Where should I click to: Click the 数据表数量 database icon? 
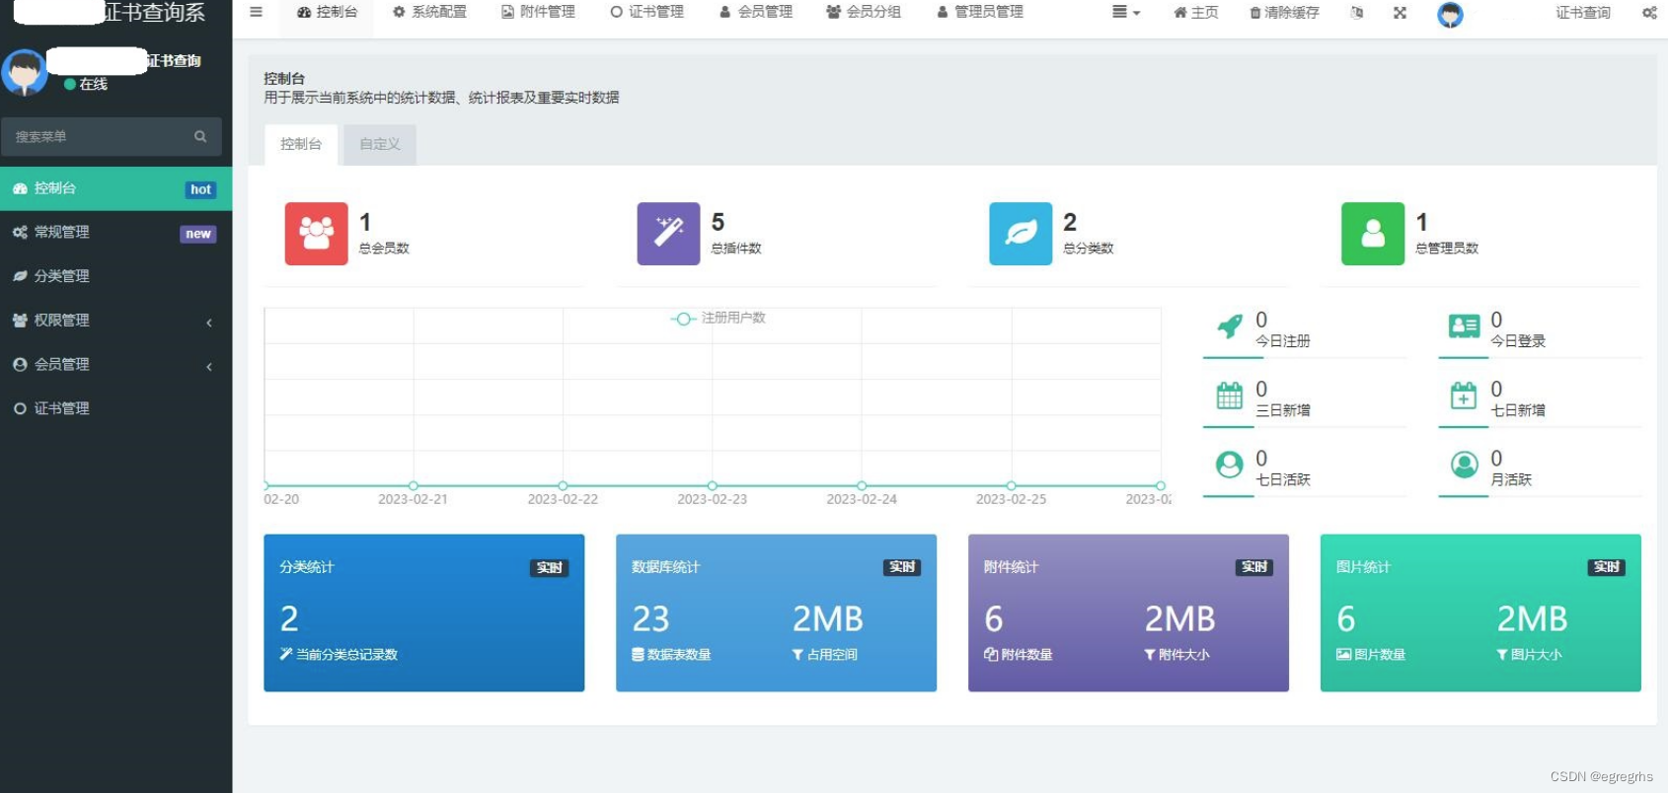click(x=638, y=655)
